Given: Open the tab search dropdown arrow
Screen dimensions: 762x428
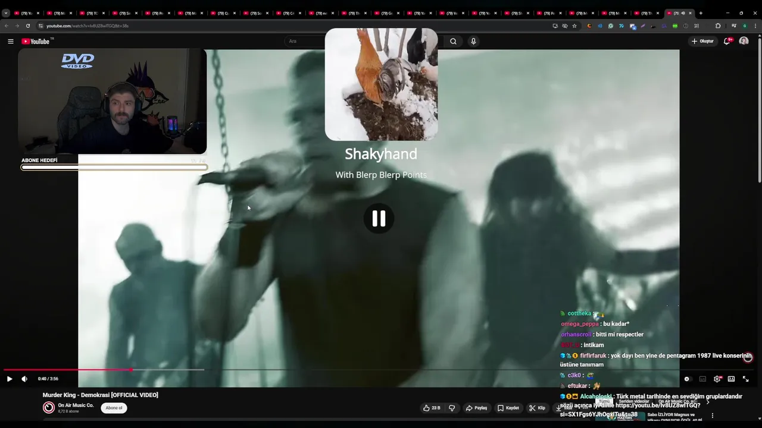Looking at the screenshot, I should coord(6,13).
